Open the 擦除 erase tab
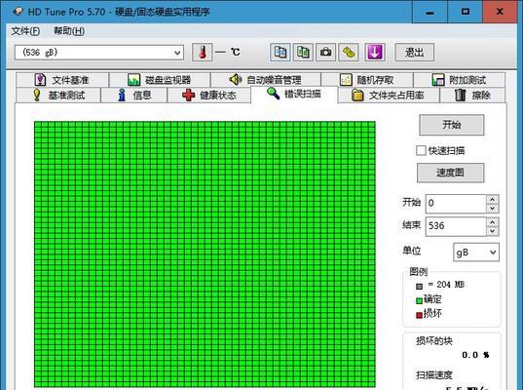The image size is (523, 390). click(x=472, y=96)
